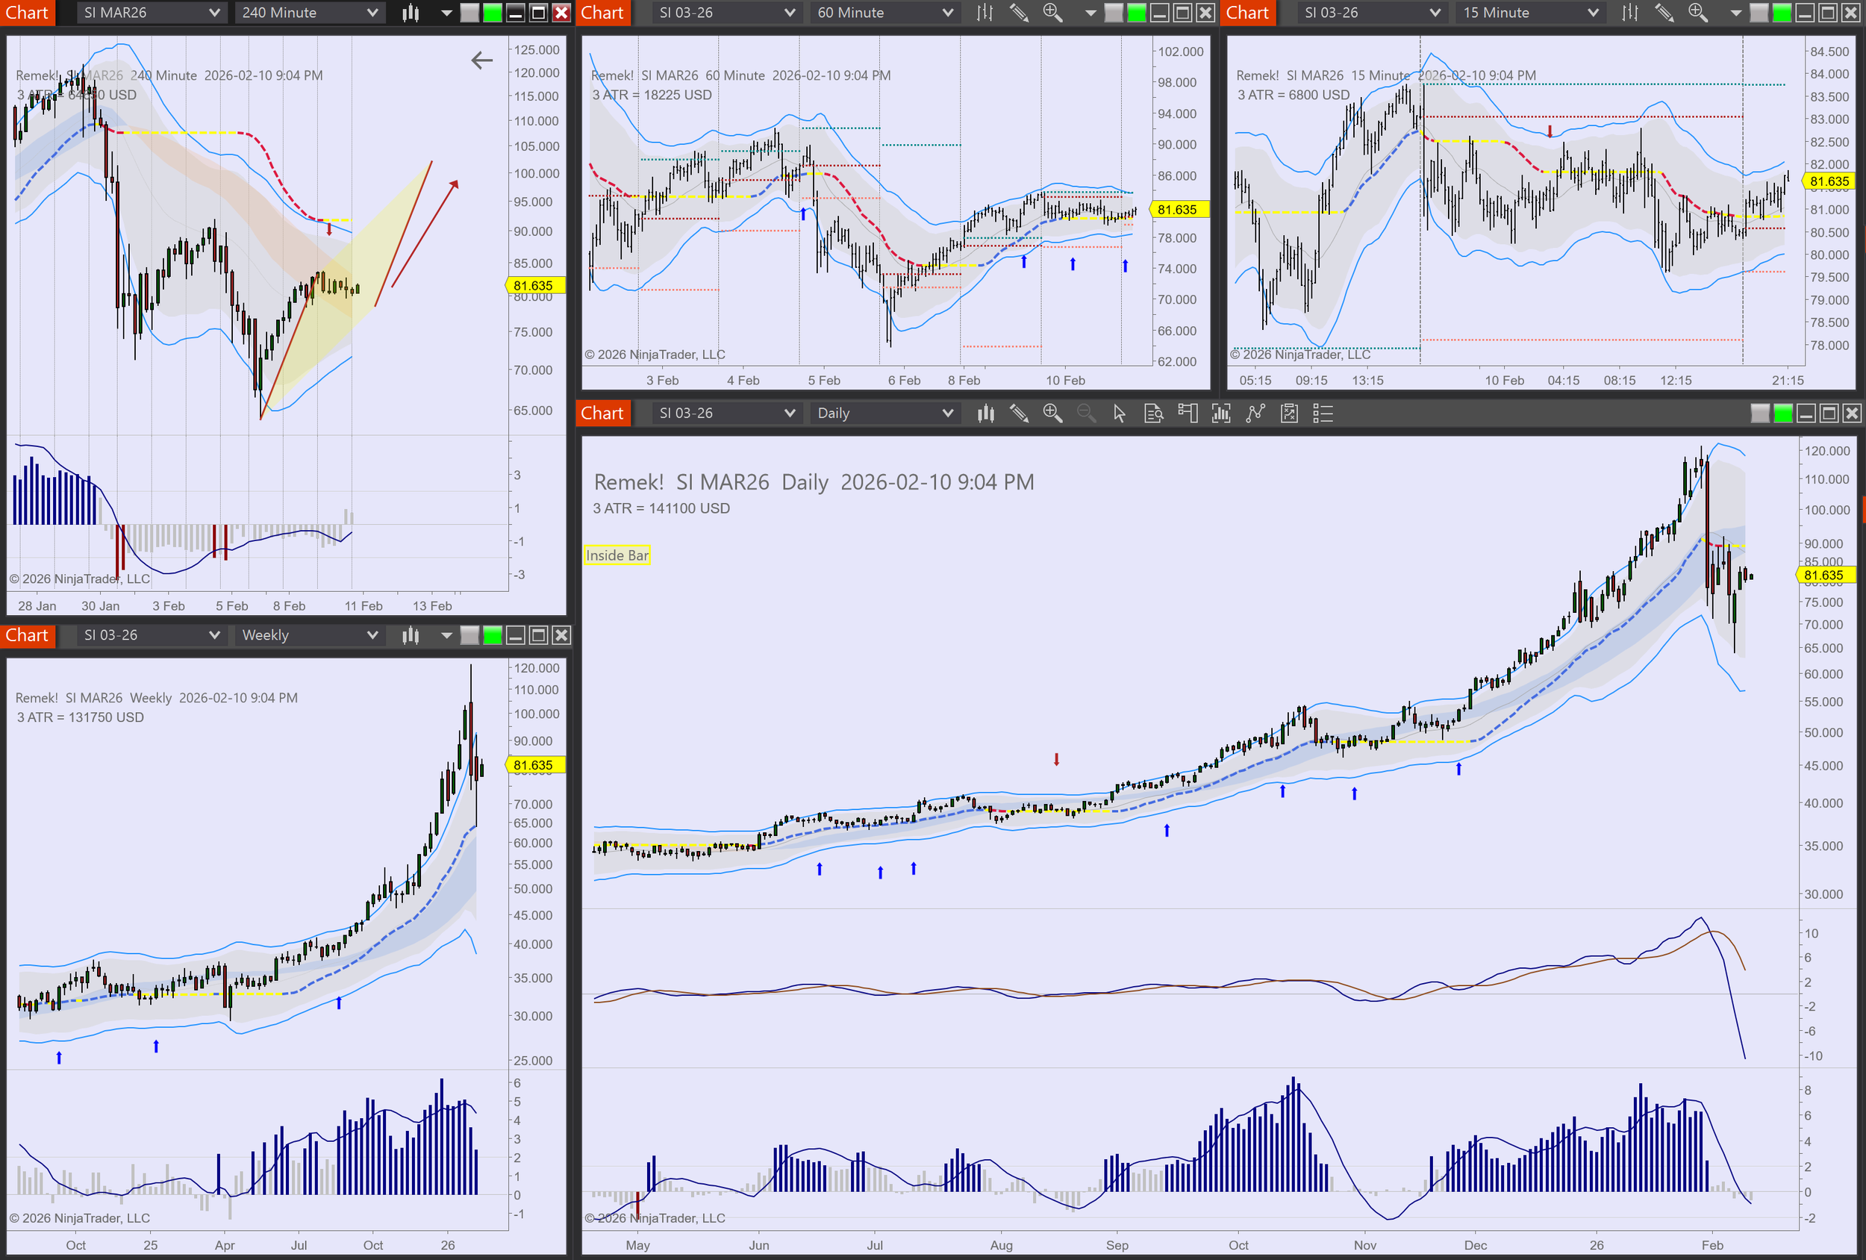Screen dimensions: 1866x1260
Task: Toggle green link button on Daily chart
Action: point(1782,414)
